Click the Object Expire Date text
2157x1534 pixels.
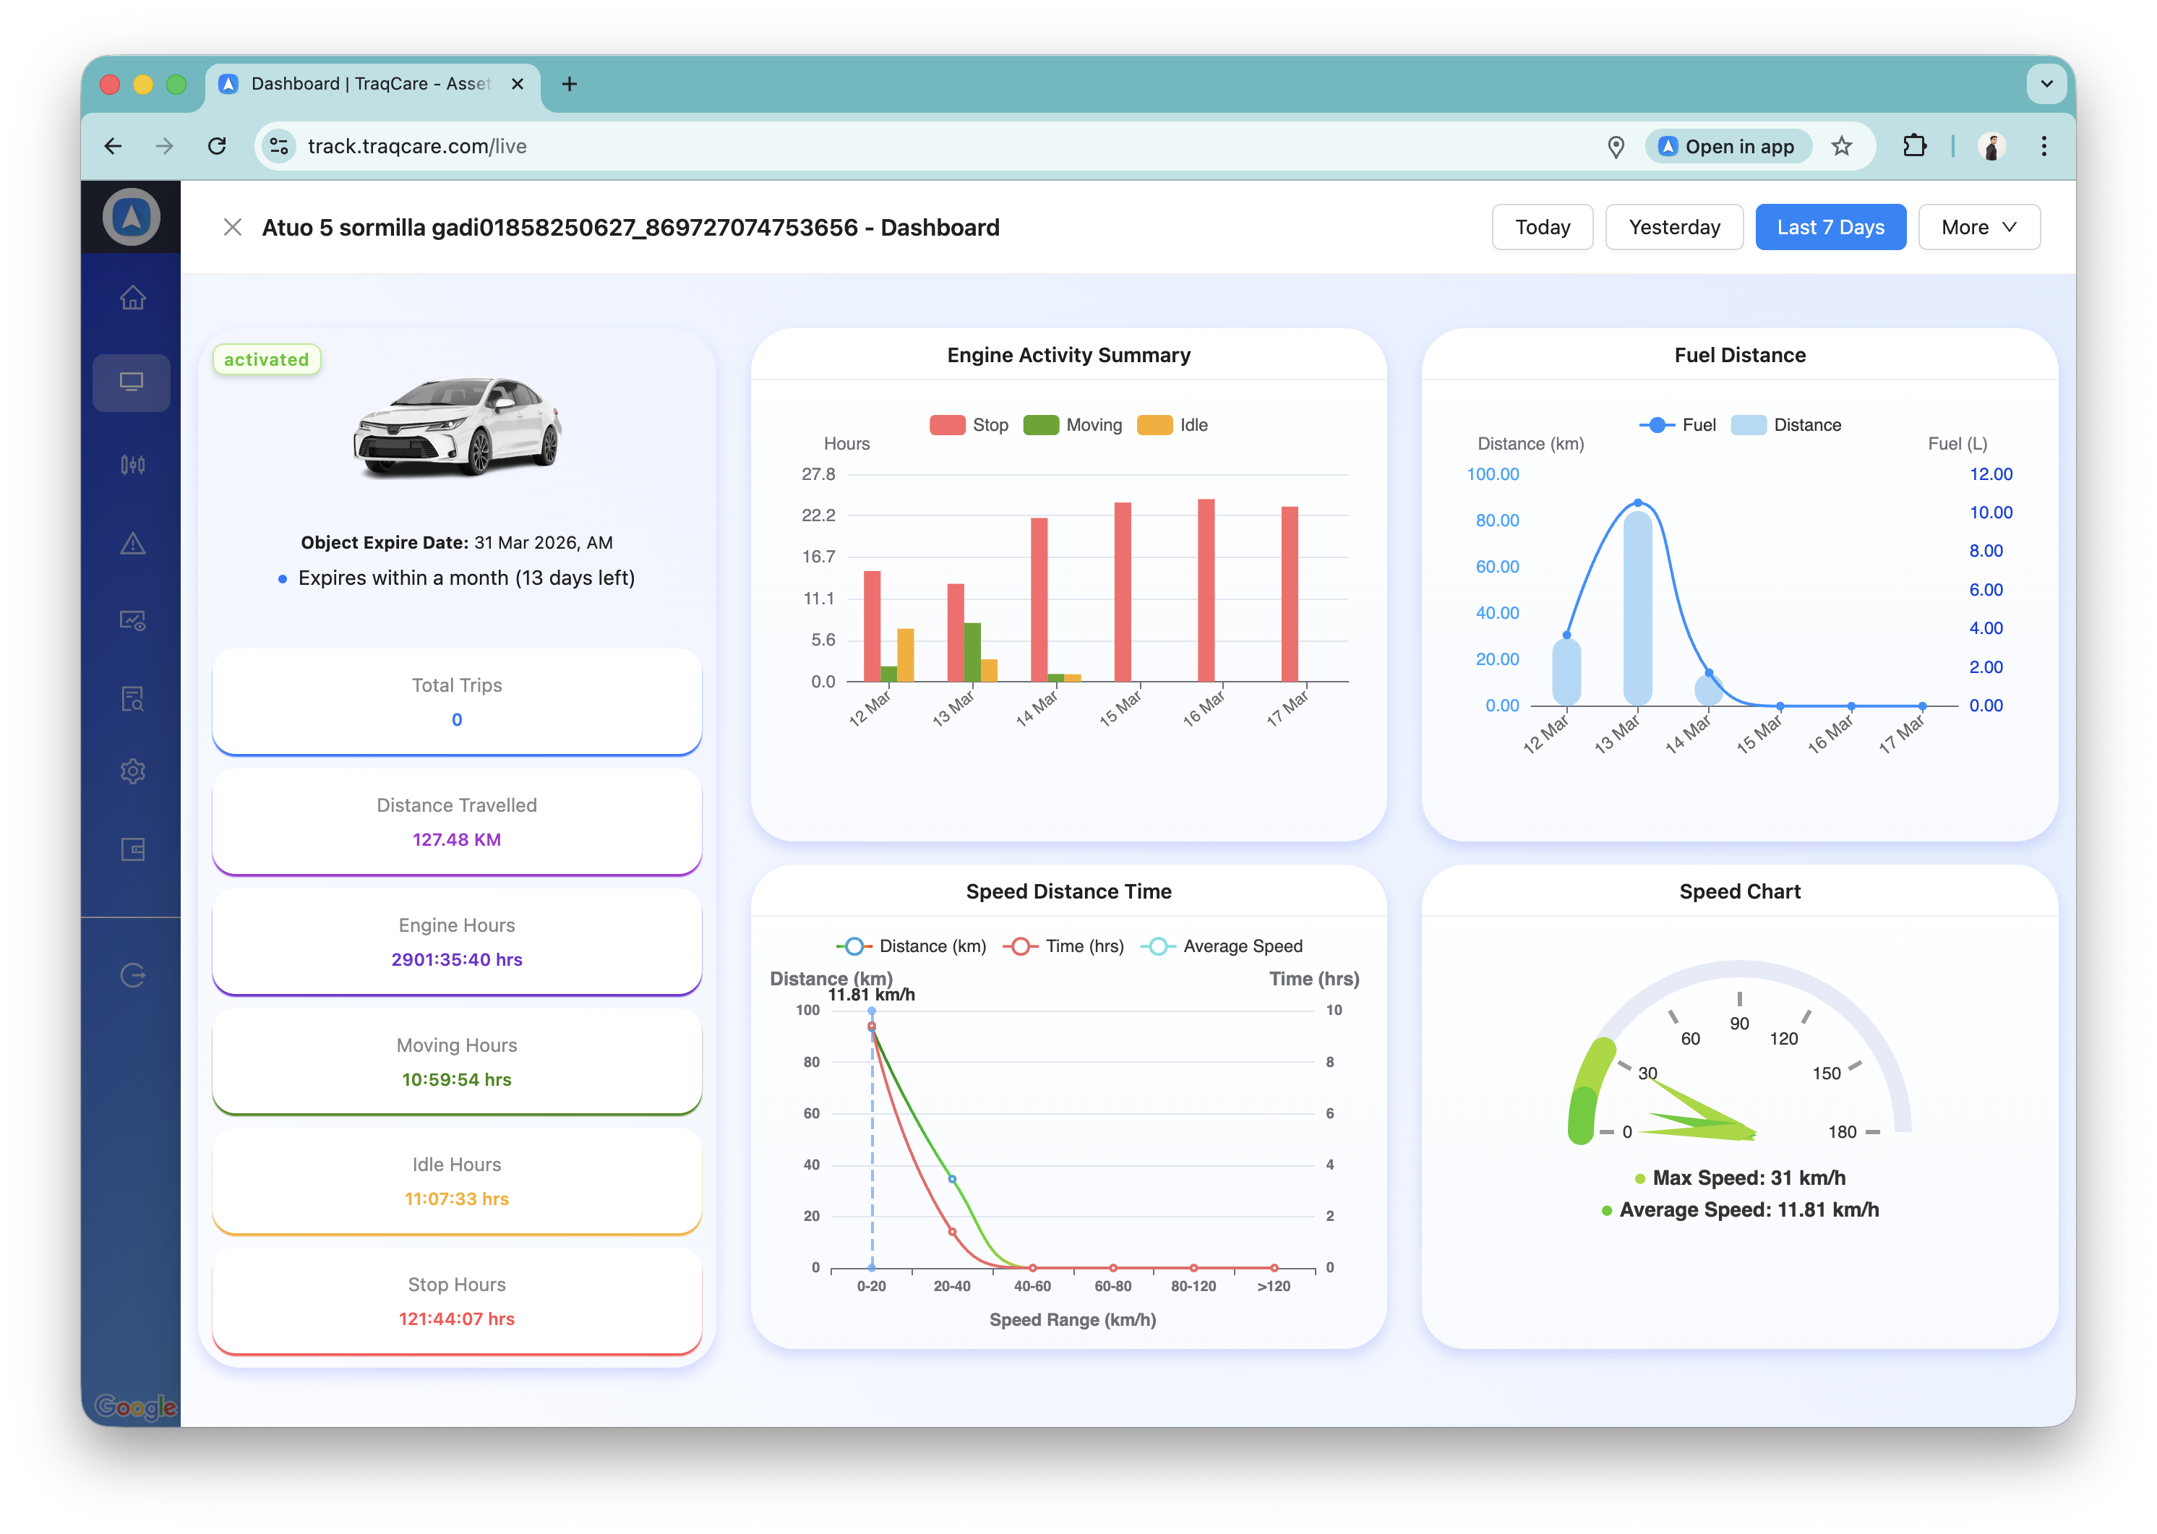[456, 543]
